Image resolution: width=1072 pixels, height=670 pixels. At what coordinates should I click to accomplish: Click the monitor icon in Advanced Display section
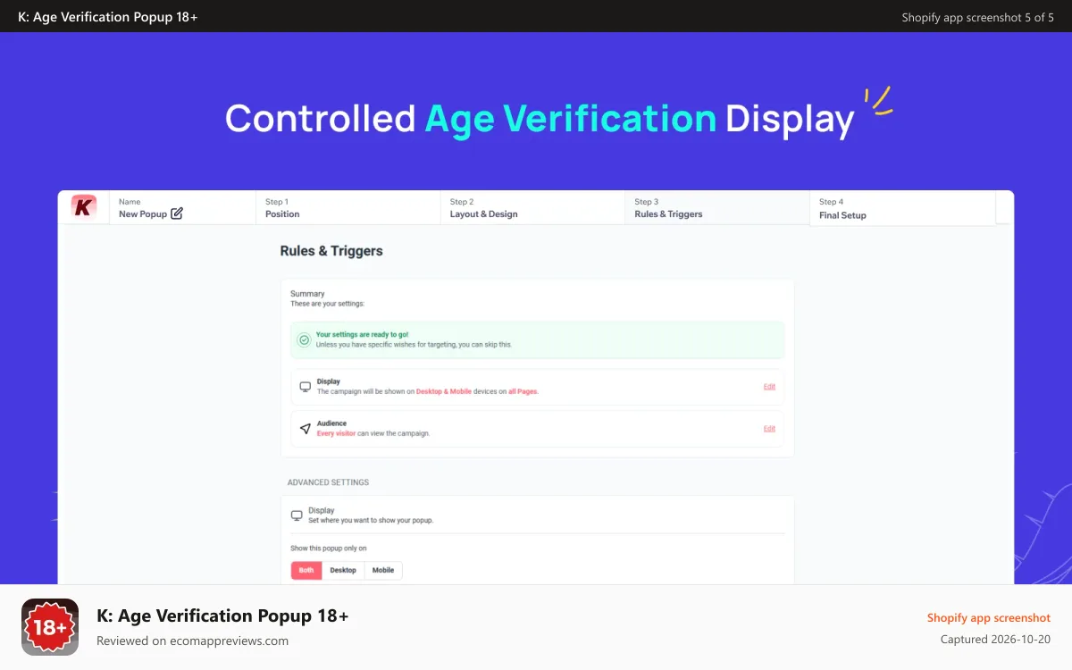(x=297, y=515)
